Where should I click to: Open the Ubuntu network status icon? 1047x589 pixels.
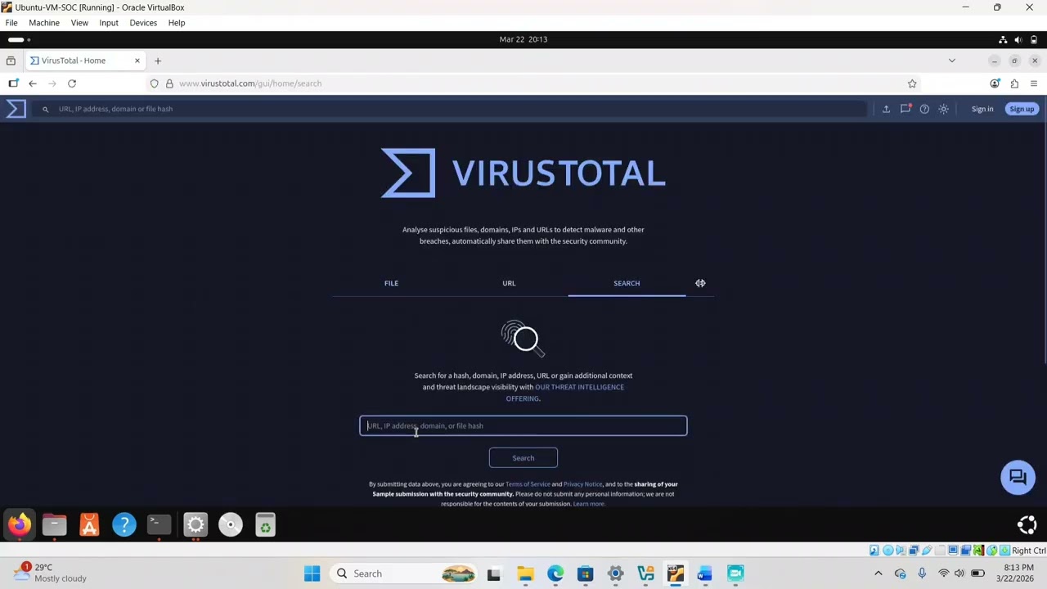pos(1003,39)
